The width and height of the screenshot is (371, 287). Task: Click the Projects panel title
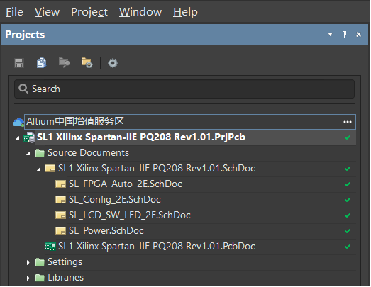pos(25,35)
